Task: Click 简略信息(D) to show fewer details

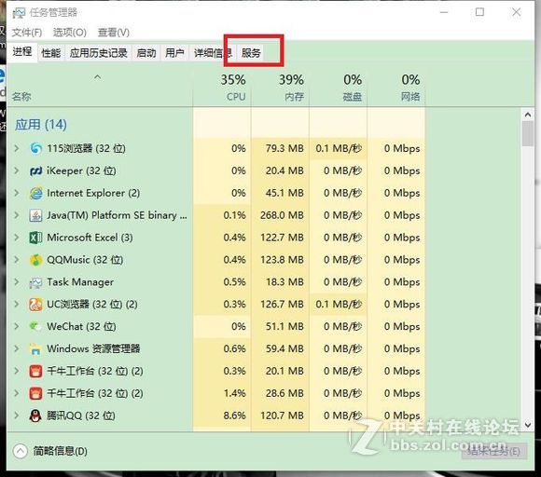Action: (x=60, y=451)
